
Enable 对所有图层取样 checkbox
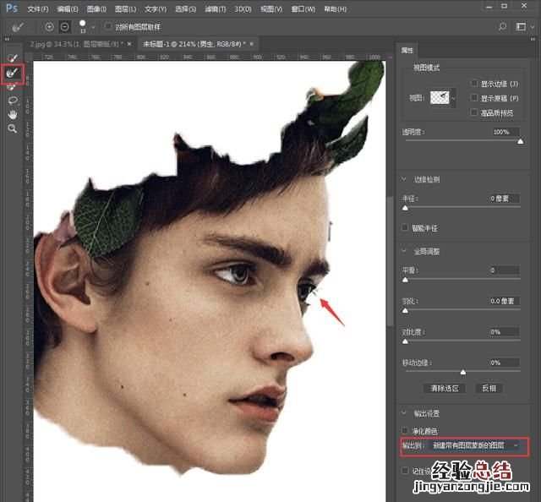(108, 27)
